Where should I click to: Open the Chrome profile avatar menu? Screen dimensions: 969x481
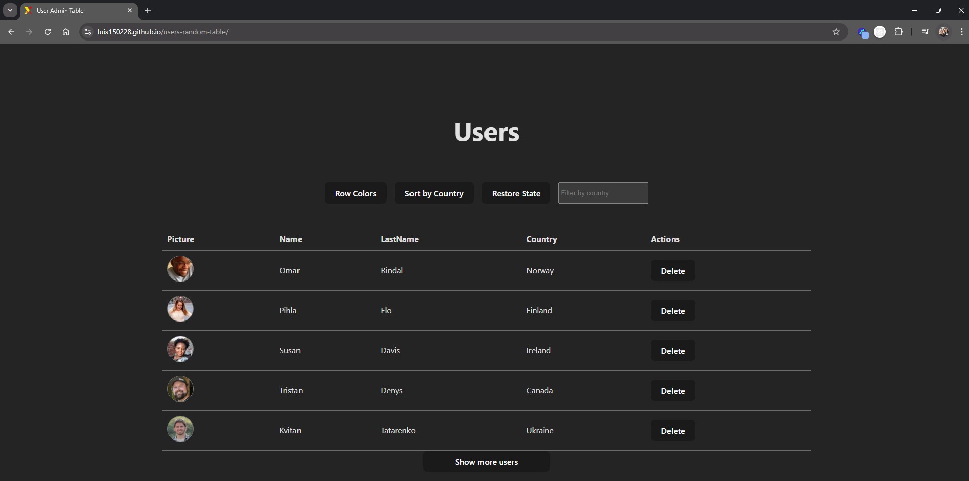click(x=943, y=32)
